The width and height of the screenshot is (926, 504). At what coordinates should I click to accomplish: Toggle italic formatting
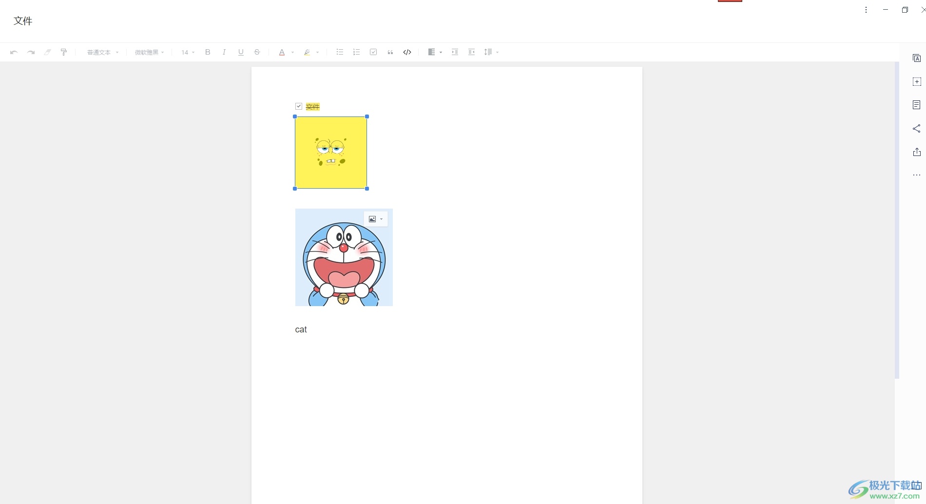coord(224,52)
